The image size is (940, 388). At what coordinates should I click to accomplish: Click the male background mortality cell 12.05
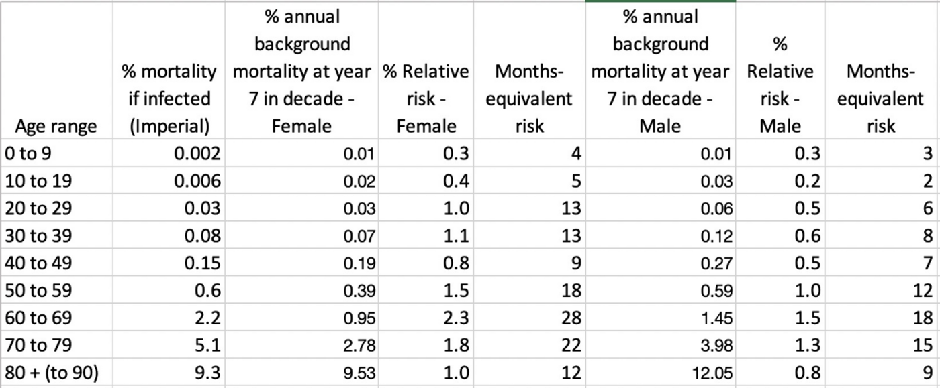tap(708, 372)
